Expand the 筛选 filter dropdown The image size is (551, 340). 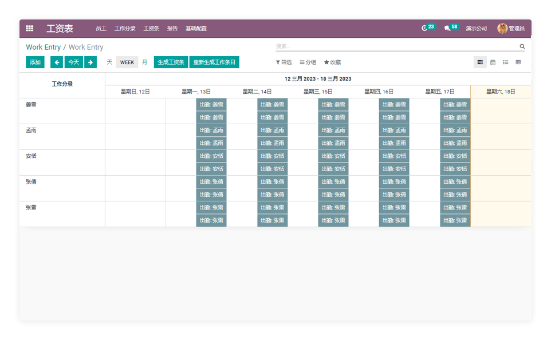pyautogui.click(x=284, y=62)
